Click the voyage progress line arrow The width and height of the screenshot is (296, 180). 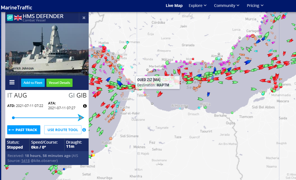pos(81,118)
